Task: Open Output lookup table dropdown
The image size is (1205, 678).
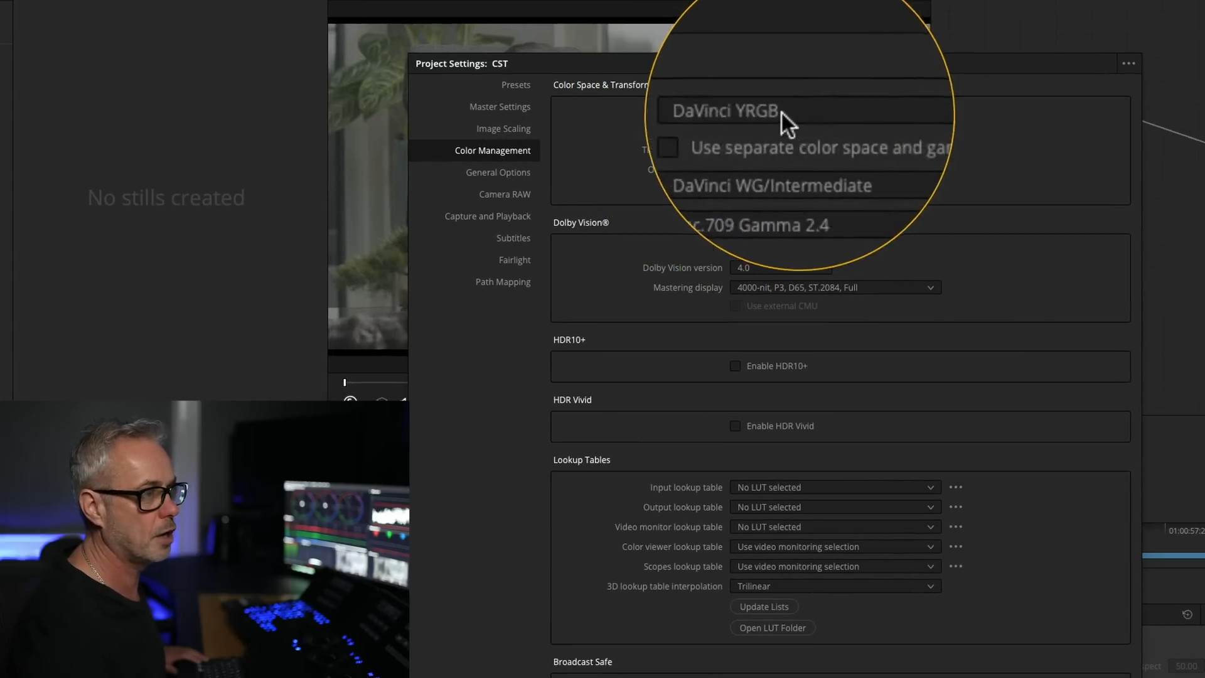Action: pyautogui.click(x=835, y=507)
